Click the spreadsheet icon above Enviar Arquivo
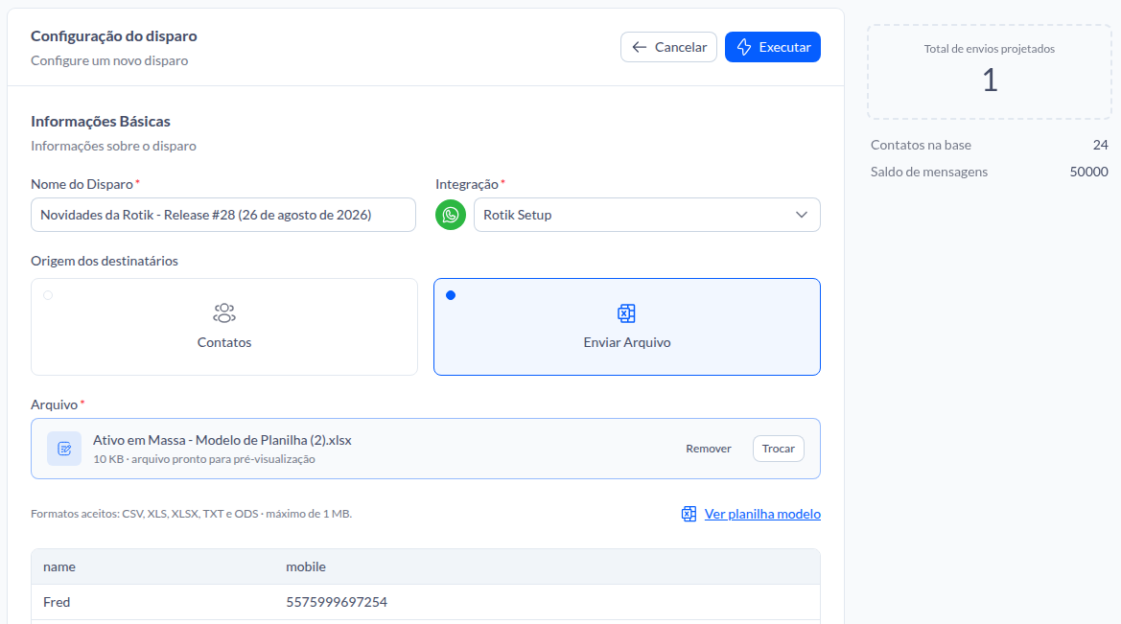The image size is (1121, 624). 626,313
